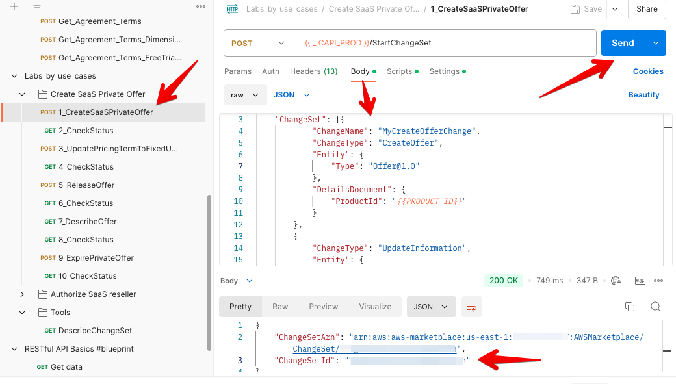Copy the response body using the copy icon
The height and width of the screenshot is (384, 676).
[x=629, y=306]
